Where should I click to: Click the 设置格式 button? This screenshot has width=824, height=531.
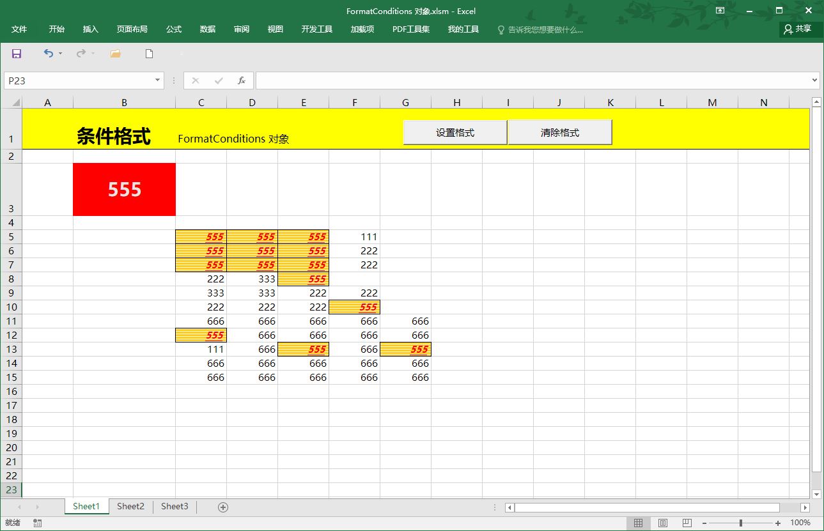(x=455, y=133)
